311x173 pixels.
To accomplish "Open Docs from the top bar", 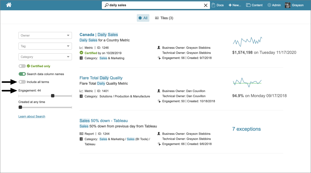I will click(218, 5).
